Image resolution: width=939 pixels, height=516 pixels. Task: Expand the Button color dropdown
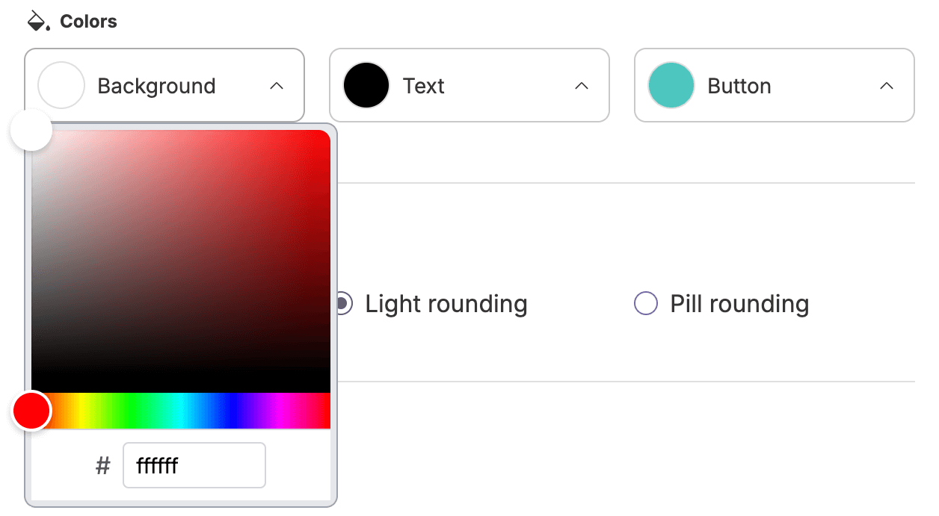[x=887, y=85]
